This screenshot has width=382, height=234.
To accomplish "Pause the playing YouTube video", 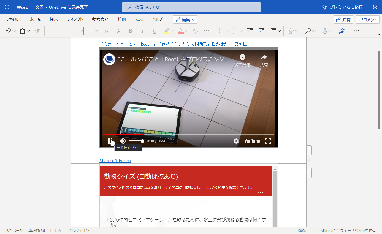I will (110, 141).
